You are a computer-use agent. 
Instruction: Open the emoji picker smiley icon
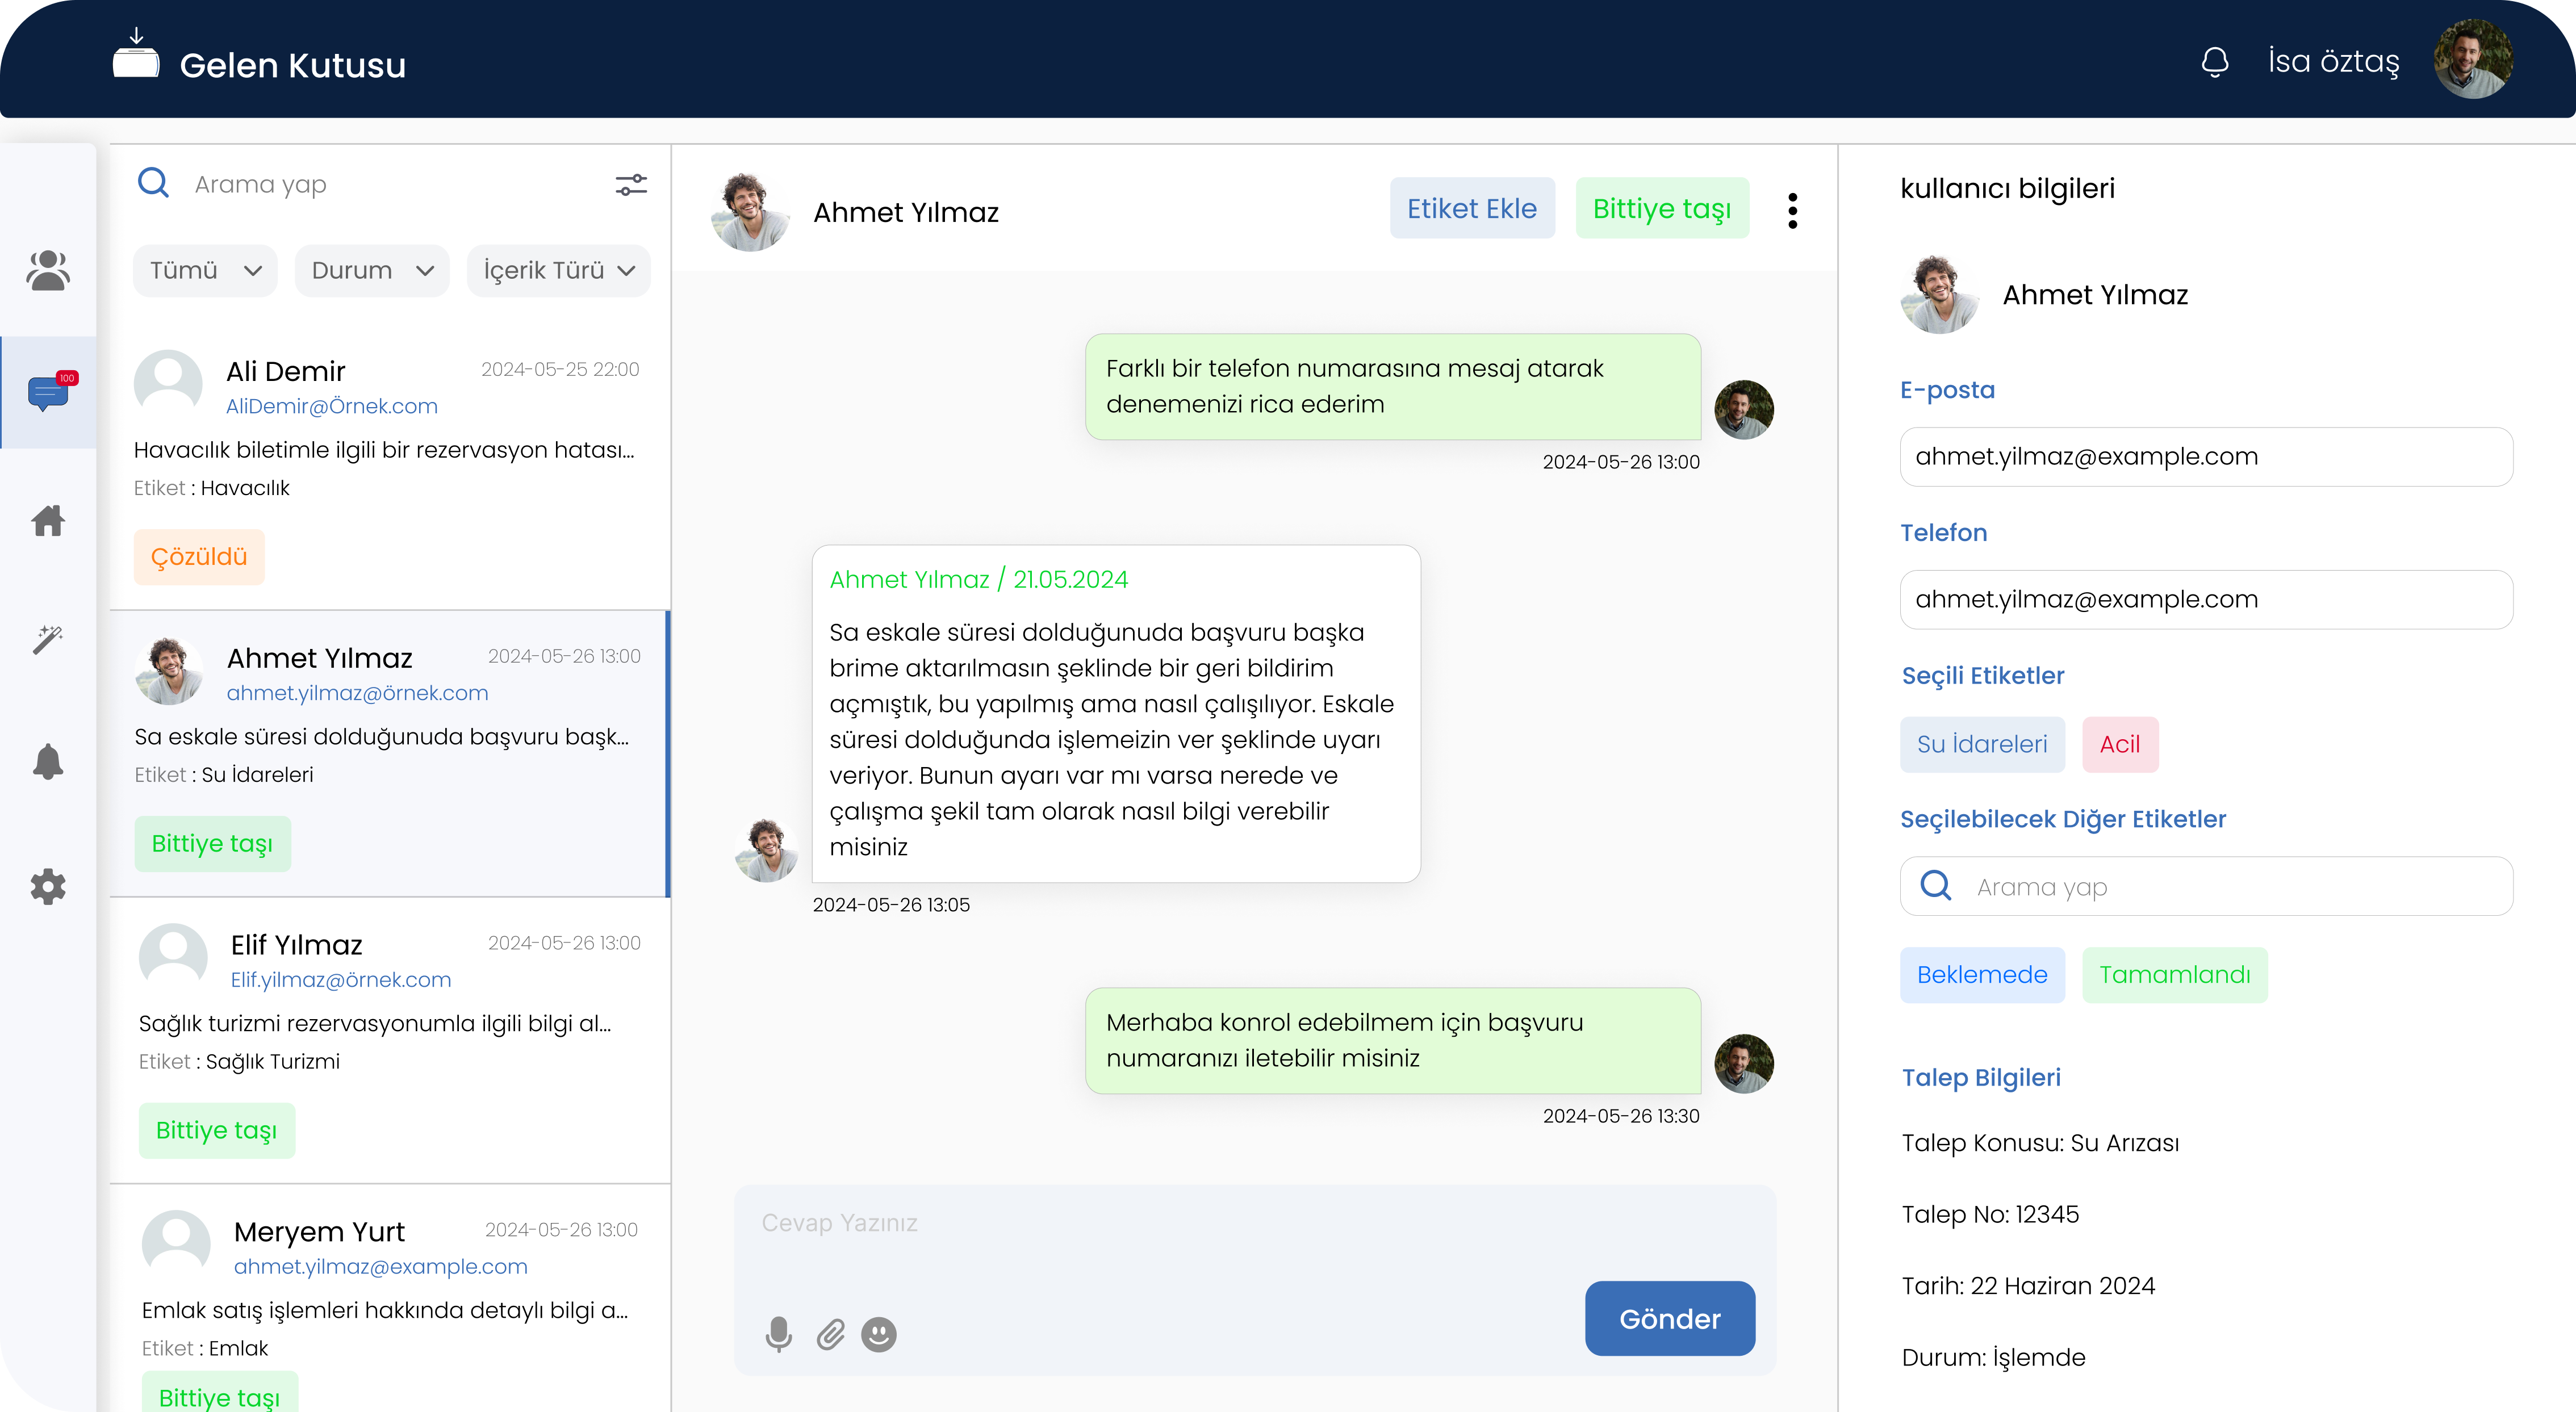coord(878,1334)
